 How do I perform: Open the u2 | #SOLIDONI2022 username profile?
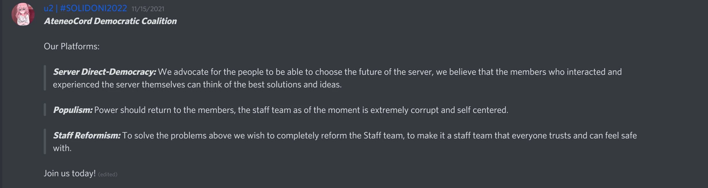(x=85, y=8)
